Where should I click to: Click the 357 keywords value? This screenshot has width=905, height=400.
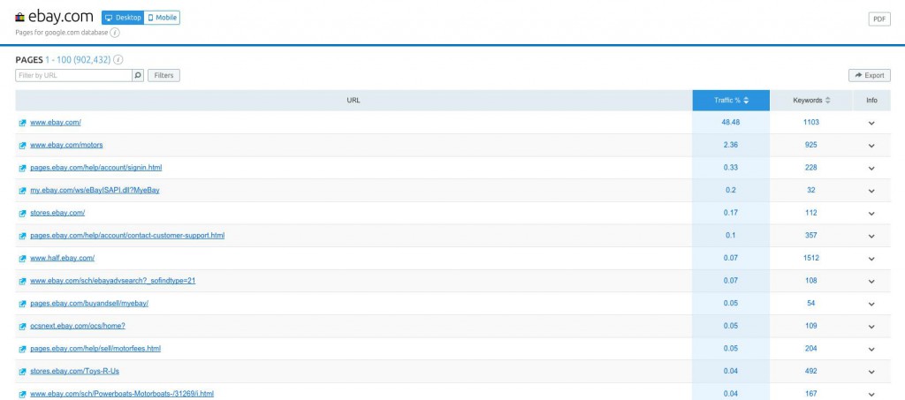[811, 235]
